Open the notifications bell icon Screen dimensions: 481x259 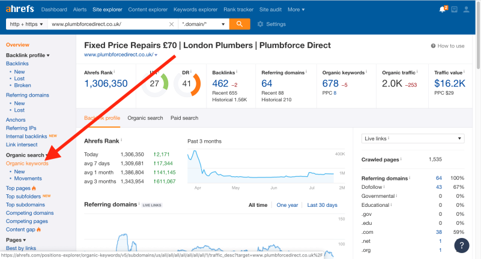tap(442, 10)
